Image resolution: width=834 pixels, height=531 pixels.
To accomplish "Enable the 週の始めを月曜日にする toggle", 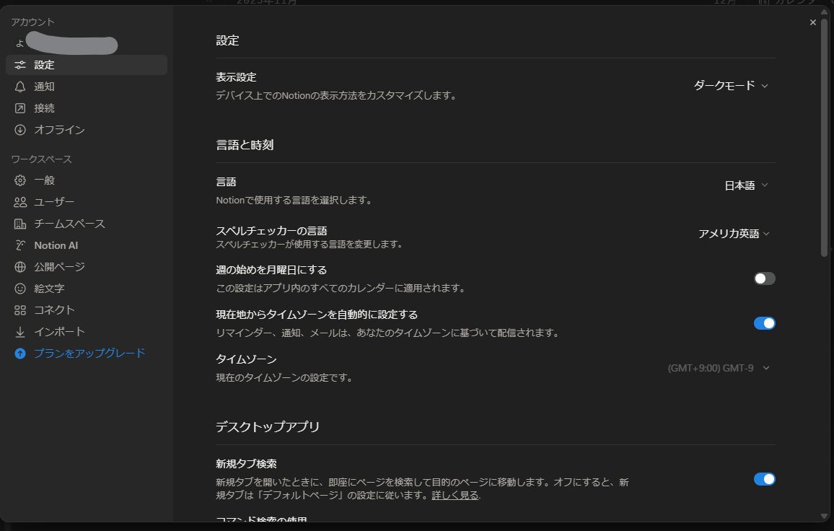I will 764,278.
